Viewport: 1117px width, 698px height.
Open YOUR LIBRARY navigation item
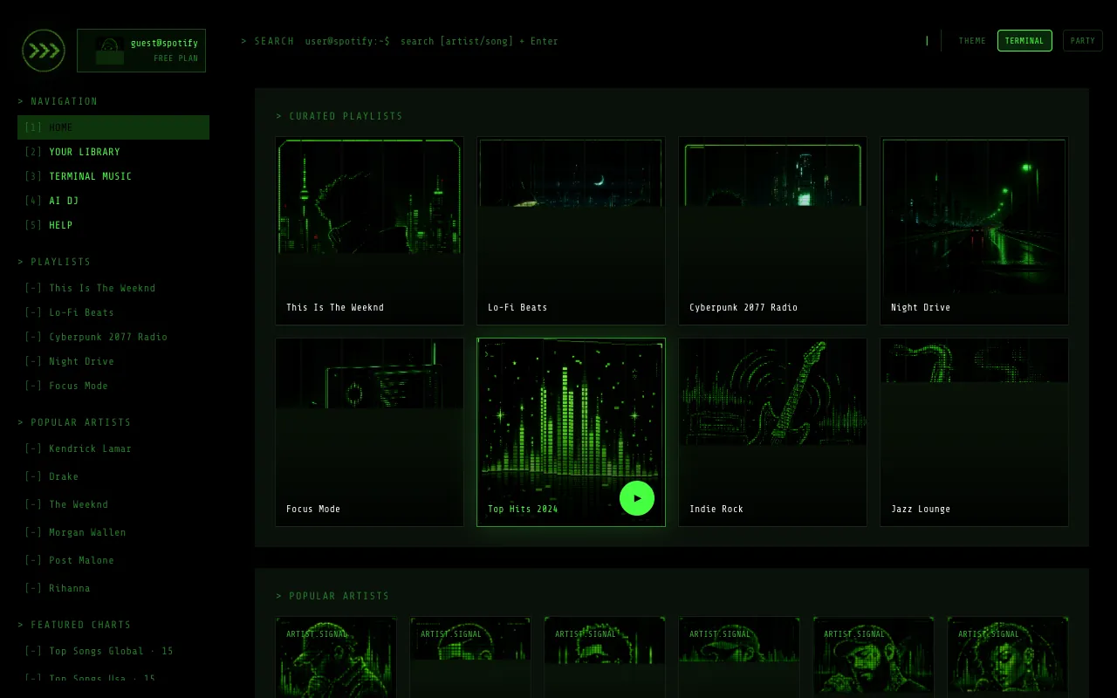113,152
